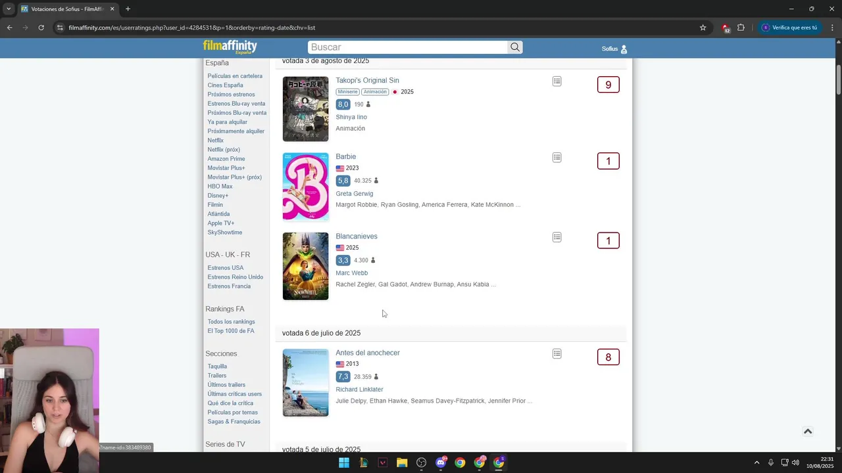Click the FilmAffinity España logo
This screenshot has width=842, height=473.
click(x=230, y=47)
